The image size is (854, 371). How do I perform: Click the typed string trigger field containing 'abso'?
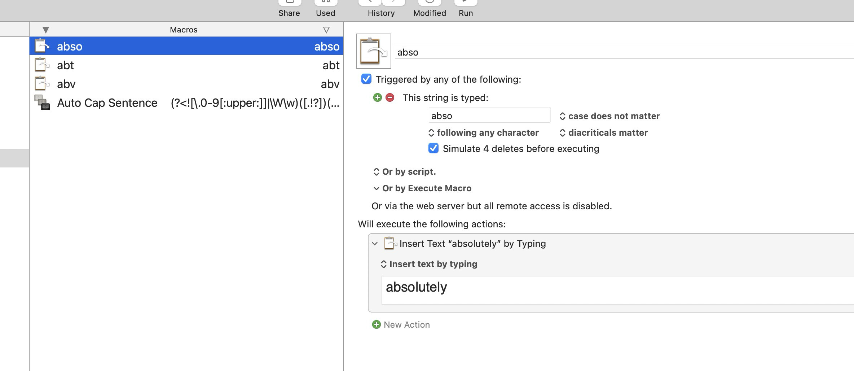pyautogui.click(x=489, y=116)
